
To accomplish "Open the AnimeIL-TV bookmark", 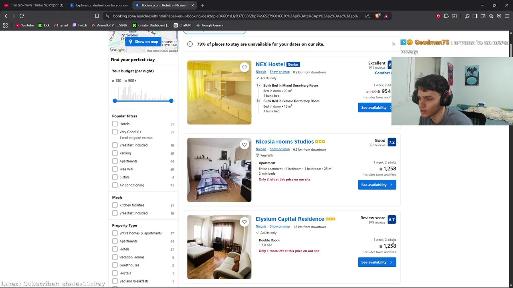I will [109, 25].
